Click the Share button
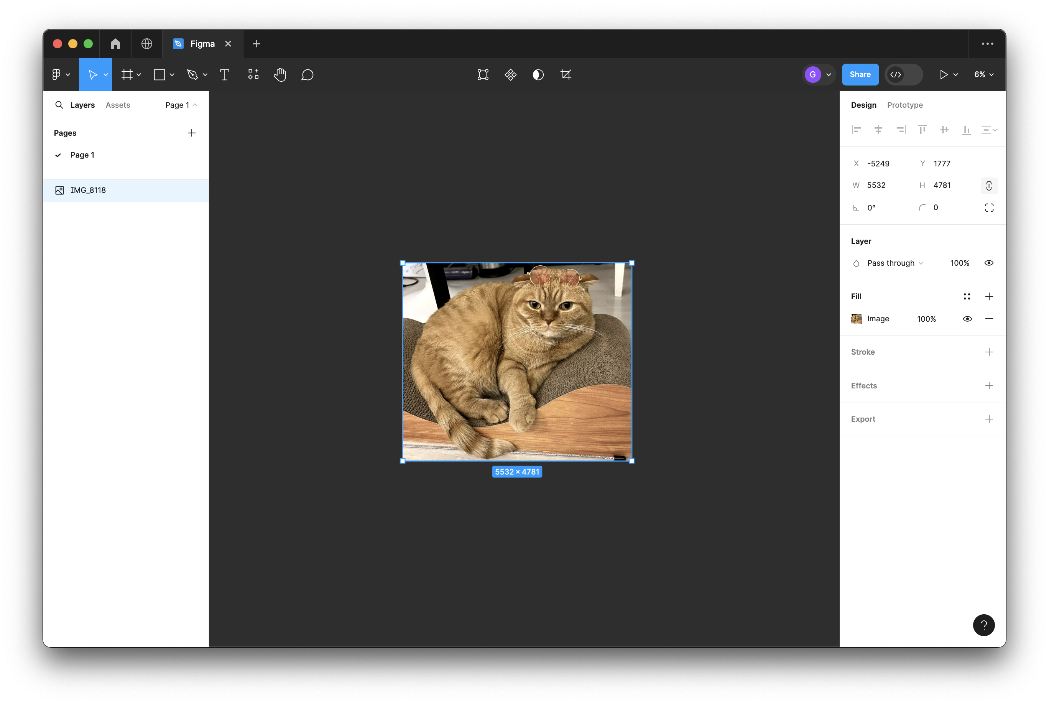The height and width of the screenshot is (704, 1049). point(860,74)
